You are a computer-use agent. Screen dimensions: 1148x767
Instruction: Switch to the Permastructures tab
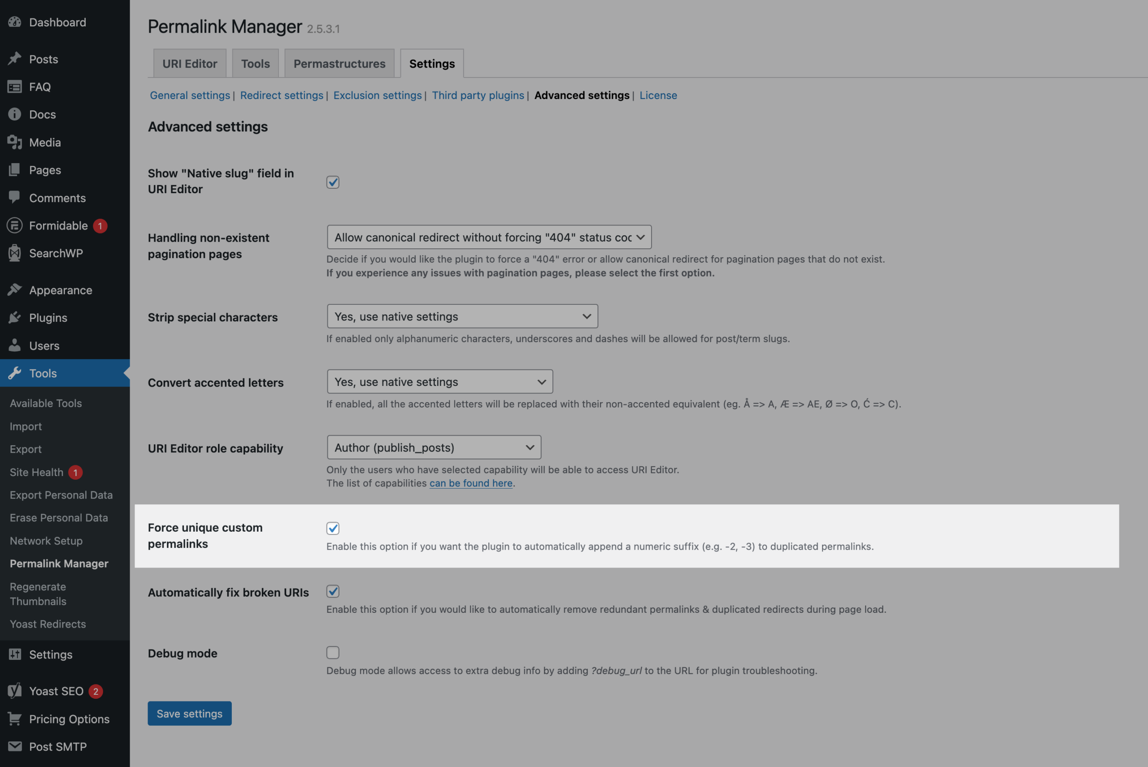(339, 64)
